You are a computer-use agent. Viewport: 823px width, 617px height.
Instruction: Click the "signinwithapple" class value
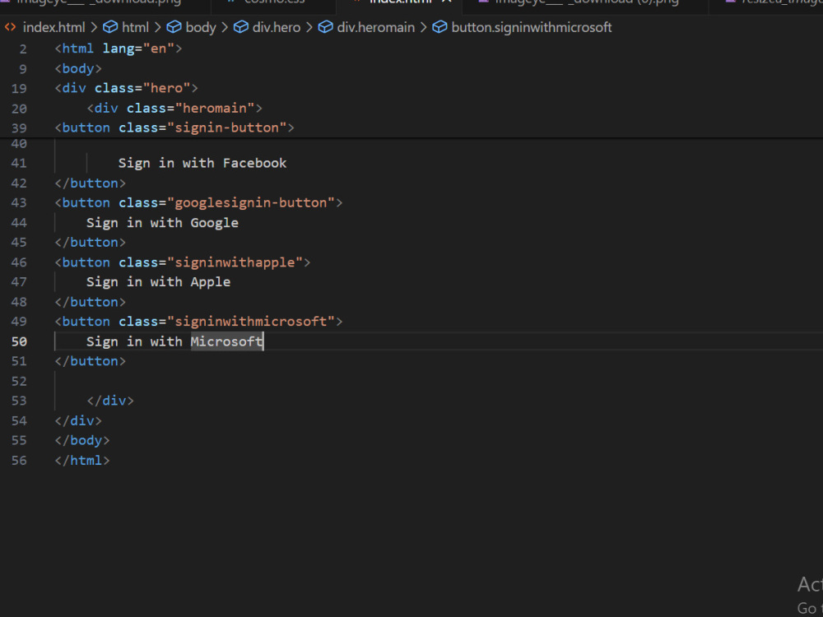point(235,262)
